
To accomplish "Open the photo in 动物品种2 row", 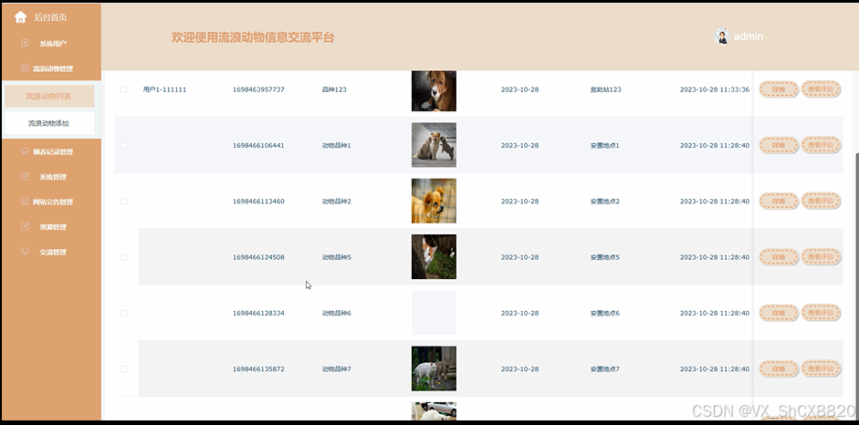I will pyautogui.click(x=434, y=201).
